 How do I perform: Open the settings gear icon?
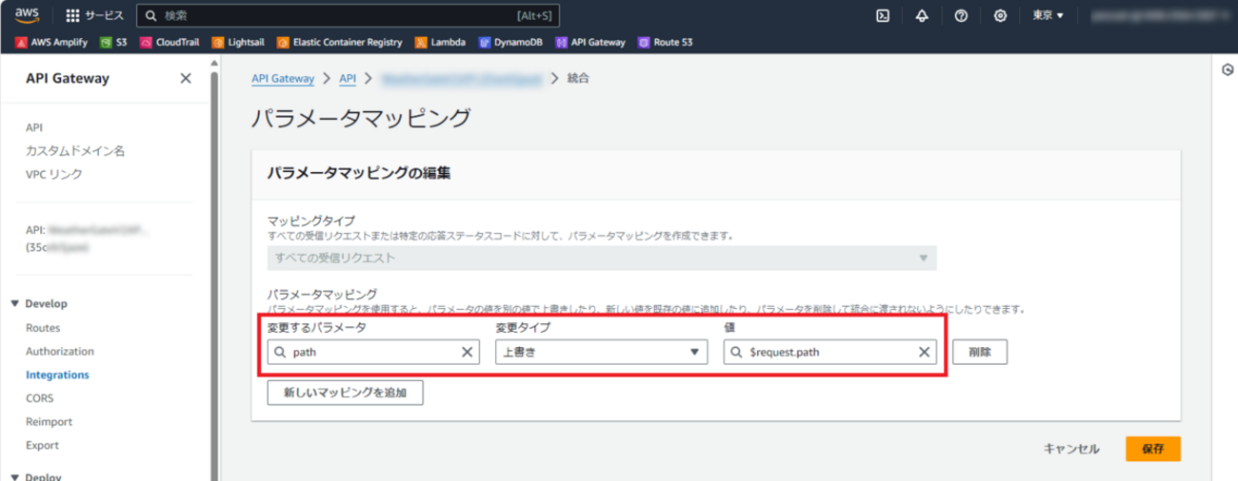coord(1000,15)
